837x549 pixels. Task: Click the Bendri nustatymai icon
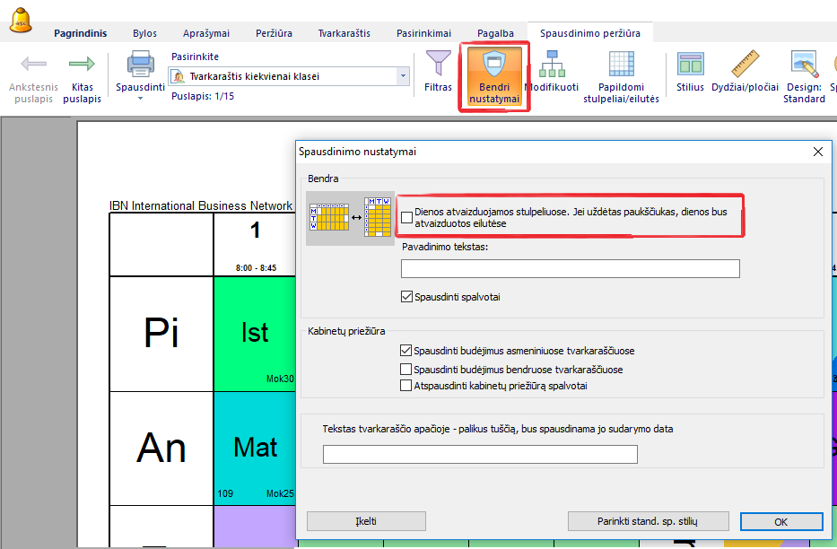click(x=494, y=65)
